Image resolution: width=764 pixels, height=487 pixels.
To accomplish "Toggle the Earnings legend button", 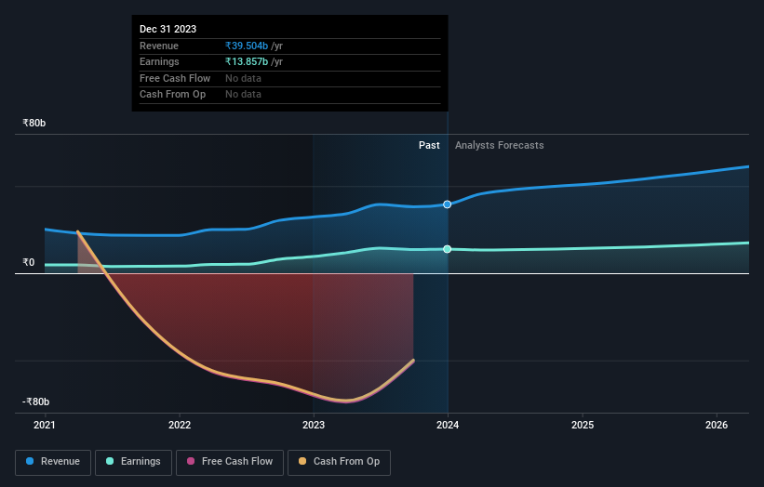I will pos(133,462).
